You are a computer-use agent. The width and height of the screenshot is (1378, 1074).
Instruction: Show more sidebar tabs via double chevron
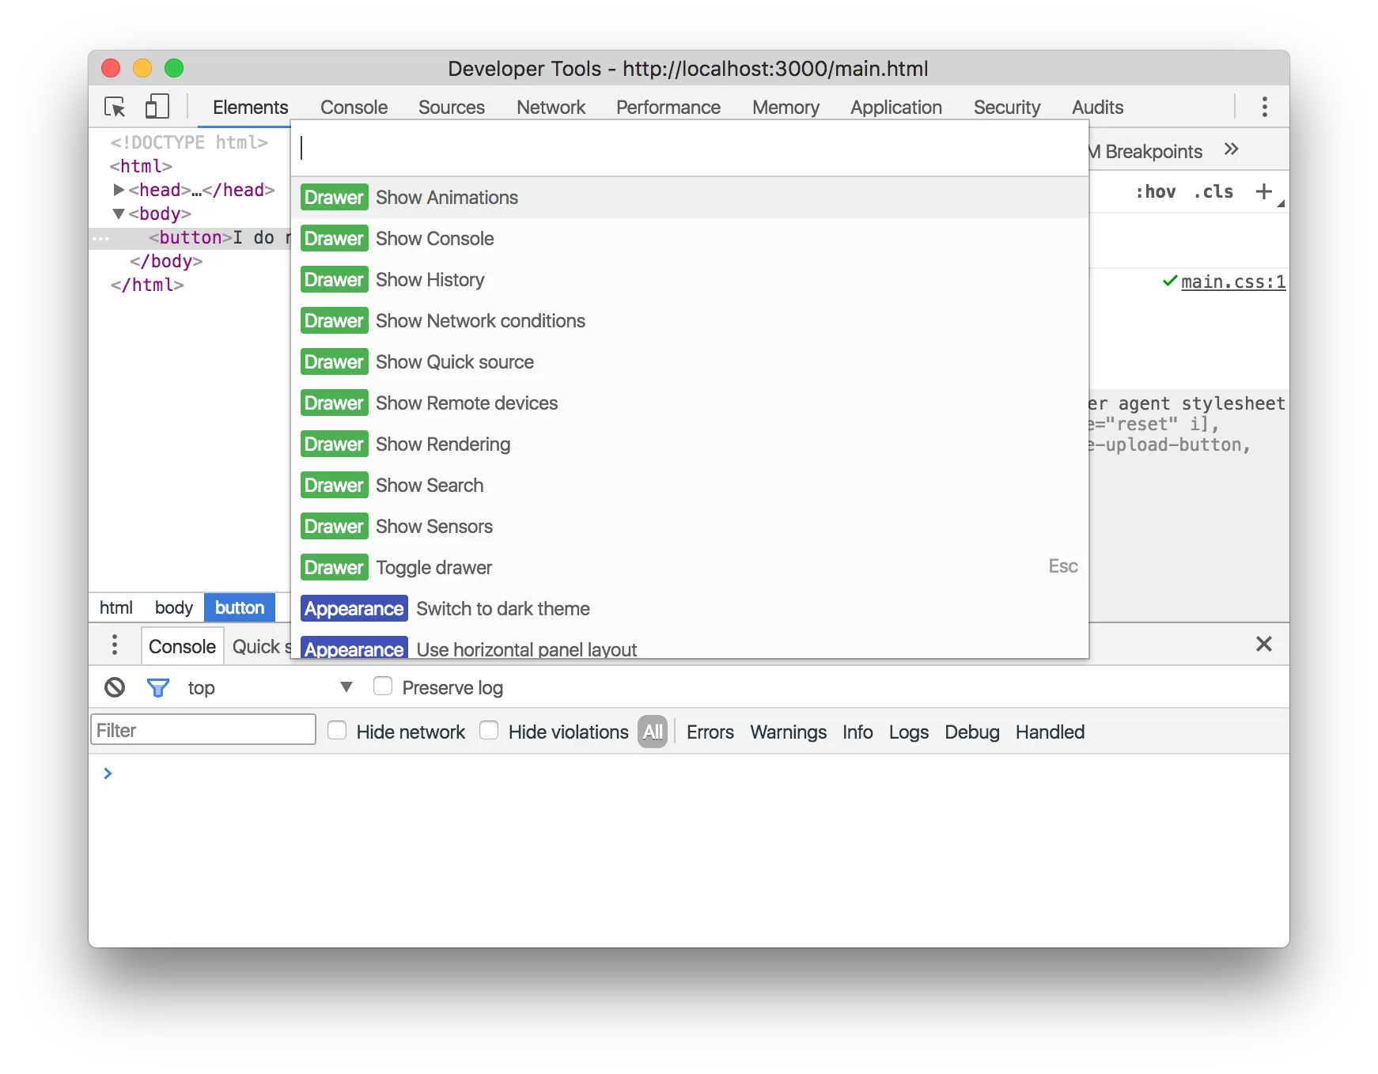pyautogui.click(x=1231, y=149)
